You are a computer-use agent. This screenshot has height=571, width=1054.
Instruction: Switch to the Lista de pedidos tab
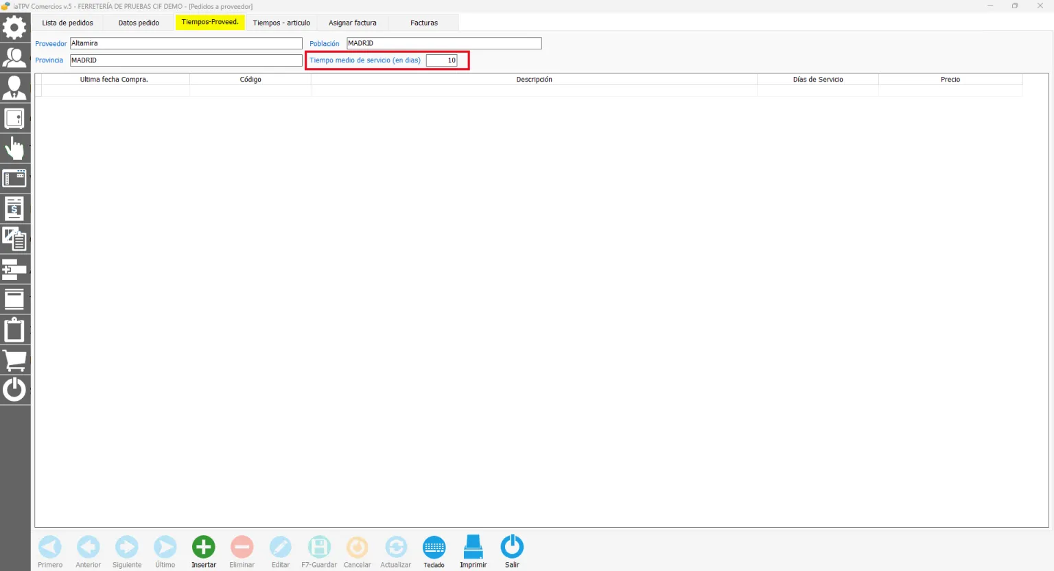68,23
